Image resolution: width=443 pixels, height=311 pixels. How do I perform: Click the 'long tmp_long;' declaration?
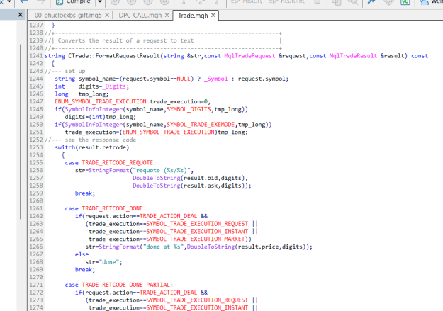click(82, 94)
